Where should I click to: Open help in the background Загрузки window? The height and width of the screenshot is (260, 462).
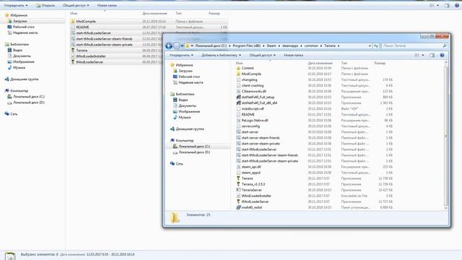(x=457, y=5)
